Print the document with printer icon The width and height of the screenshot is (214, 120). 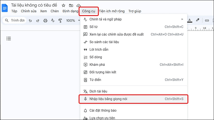45,21
